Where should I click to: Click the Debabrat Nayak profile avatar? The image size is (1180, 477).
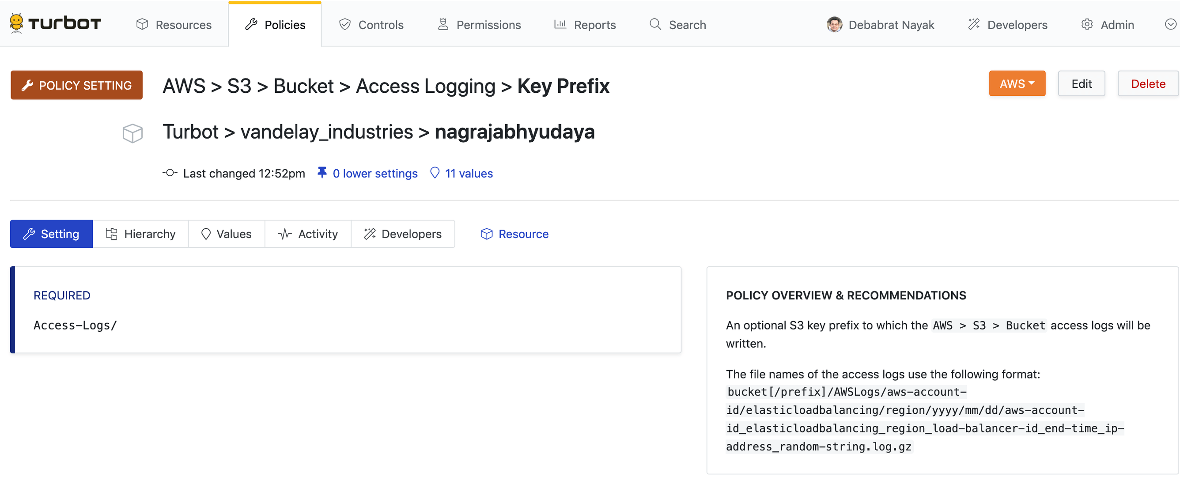[834, 25]
